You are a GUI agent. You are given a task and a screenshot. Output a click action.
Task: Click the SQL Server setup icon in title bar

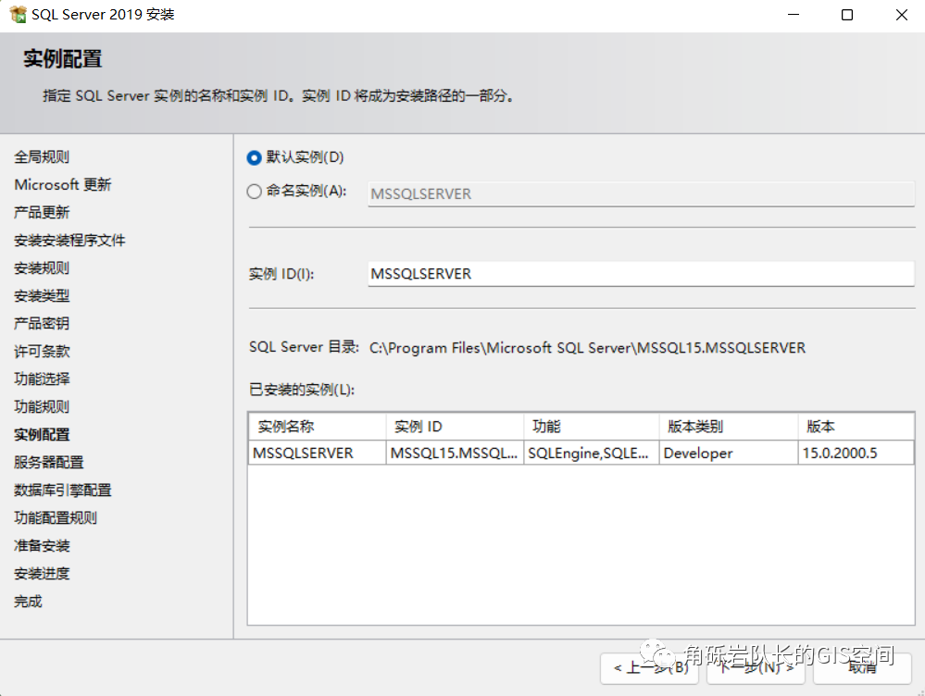pos(17,15)
